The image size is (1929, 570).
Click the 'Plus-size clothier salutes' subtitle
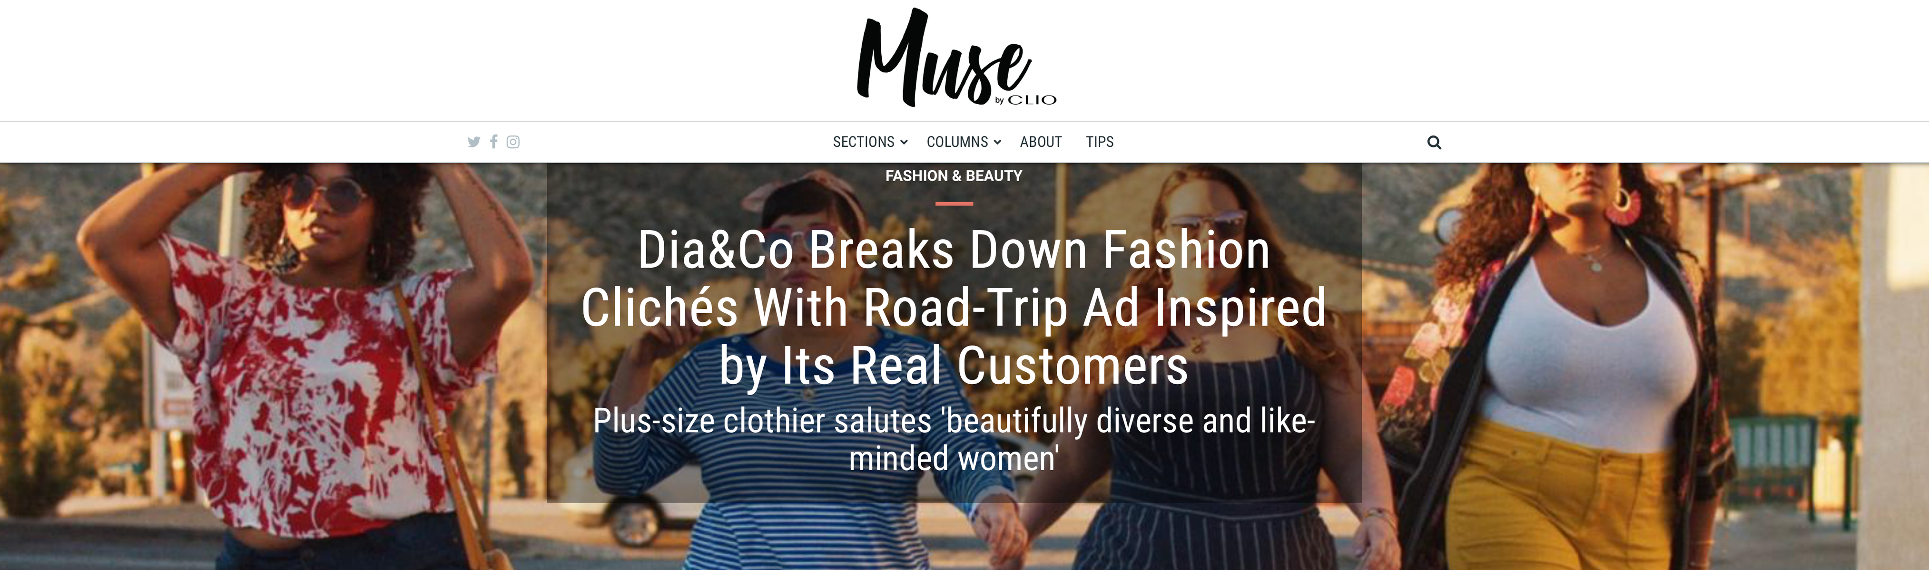pyautogui.click(x=953, y=440)
